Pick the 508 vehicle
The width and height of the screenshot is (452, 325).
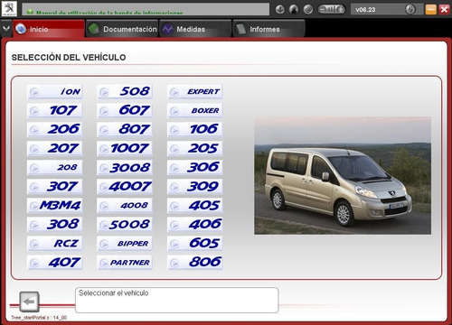tap(125, 92)
